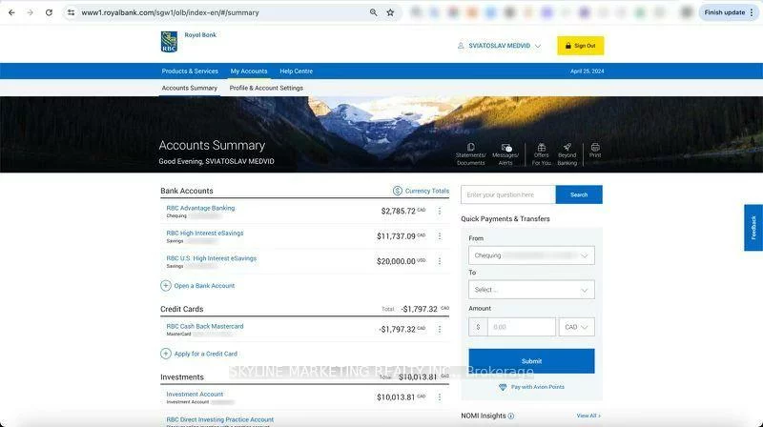Image resolution: width=763 pixels, height=427 pixels.
Task: Open options menu for $11,737.09 eSavings account
Action: 440,235
